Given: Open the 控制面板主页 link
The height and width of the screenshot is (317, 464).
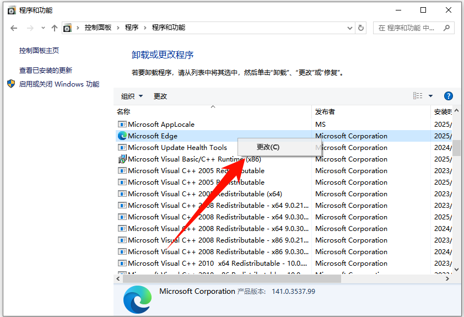Looking at the screenshot, I should click(39, 51).
